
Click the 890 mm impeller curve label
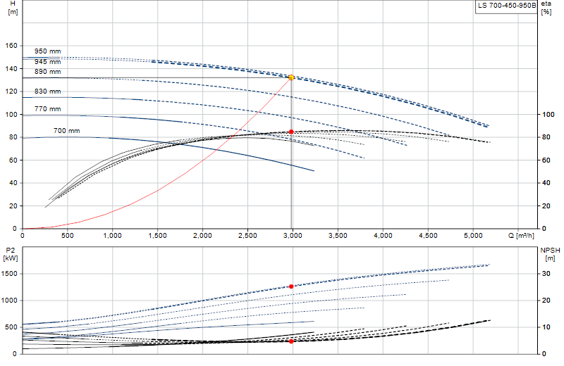point(47,72)
